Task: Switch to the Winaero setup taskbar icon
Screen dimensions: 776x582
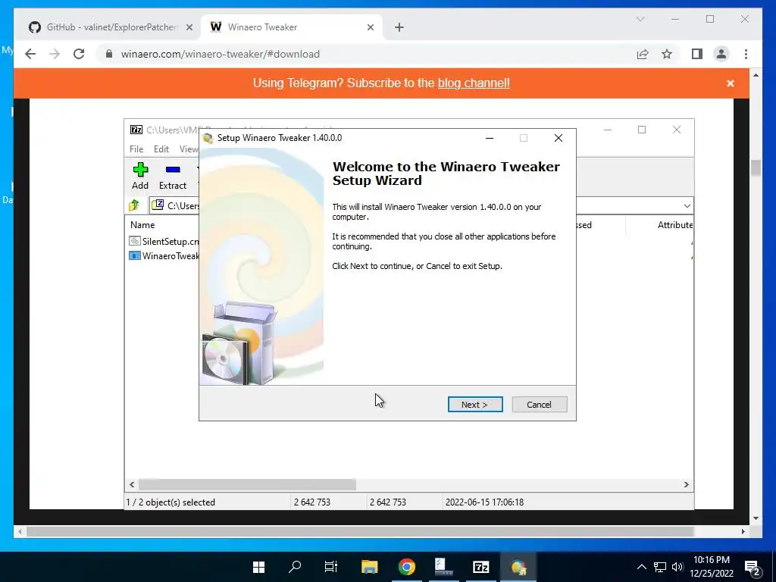Action: [518, 567]
